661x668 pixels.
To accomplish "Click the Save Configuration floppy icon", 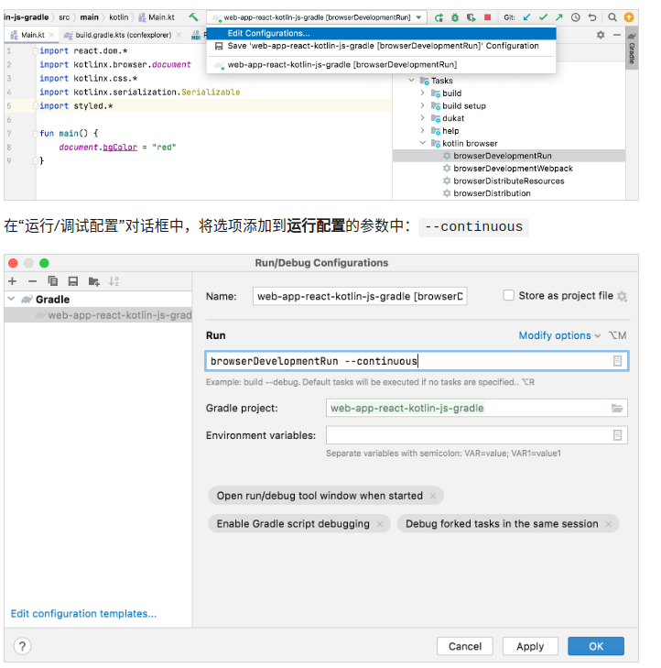I will pos(73,281).
